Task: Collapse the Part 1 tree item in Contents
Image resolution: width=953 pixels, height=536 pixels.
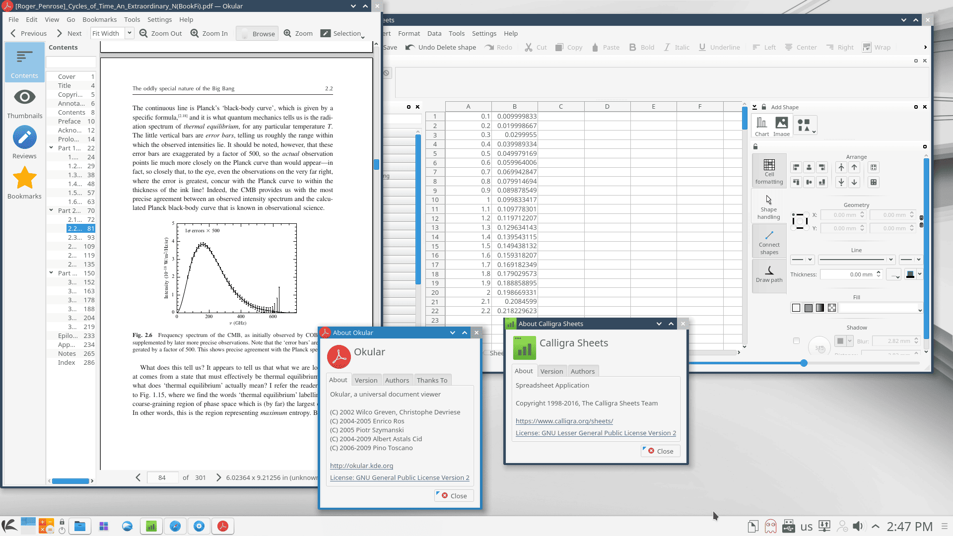Action: pyautogui.click(x=51, y=148)
